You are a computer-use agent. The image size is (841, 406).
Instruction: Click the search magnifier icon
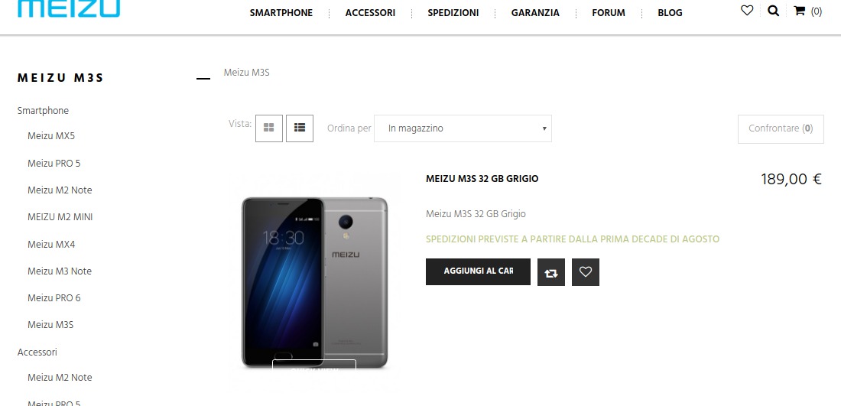click(773, 10)
